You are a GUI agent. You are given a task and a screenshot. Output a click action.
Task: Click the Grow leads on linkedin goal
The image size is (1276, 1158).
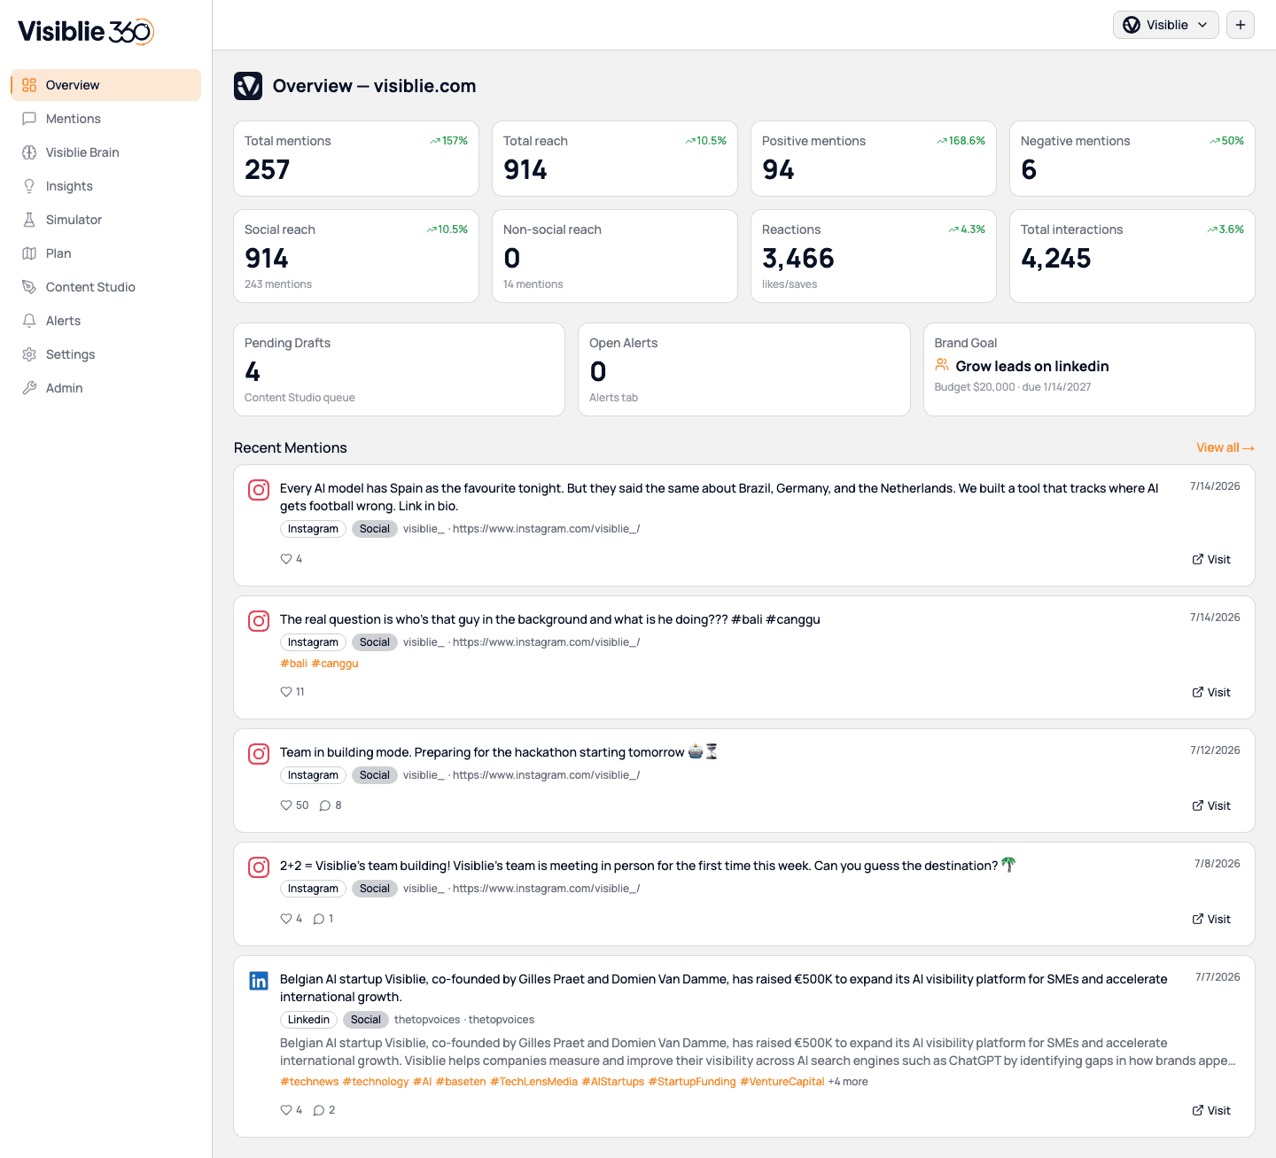coord(1032,366)
